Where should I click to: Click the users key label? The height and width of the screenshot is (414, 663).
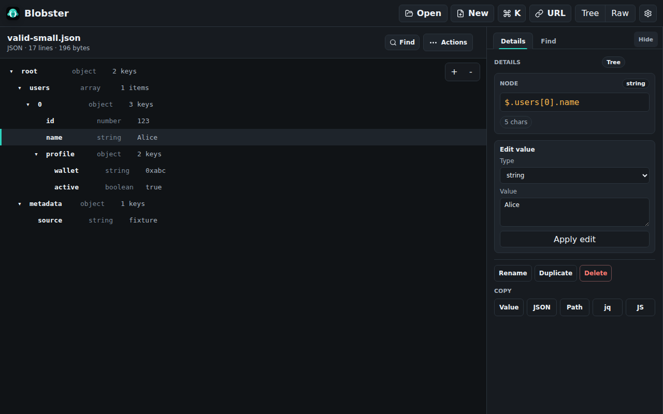[40, 88]
